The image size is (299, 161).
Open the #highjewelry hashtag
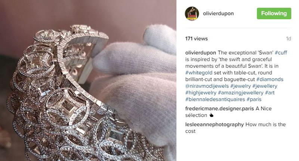pyautogui.click(x=201, y=92)
